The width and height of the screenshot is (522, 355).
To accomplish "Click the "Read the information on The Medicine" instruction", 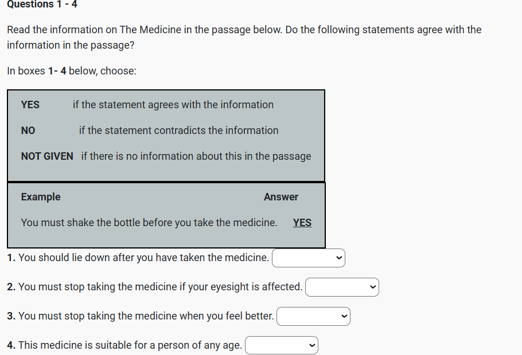I will click(x=244, y=37).
